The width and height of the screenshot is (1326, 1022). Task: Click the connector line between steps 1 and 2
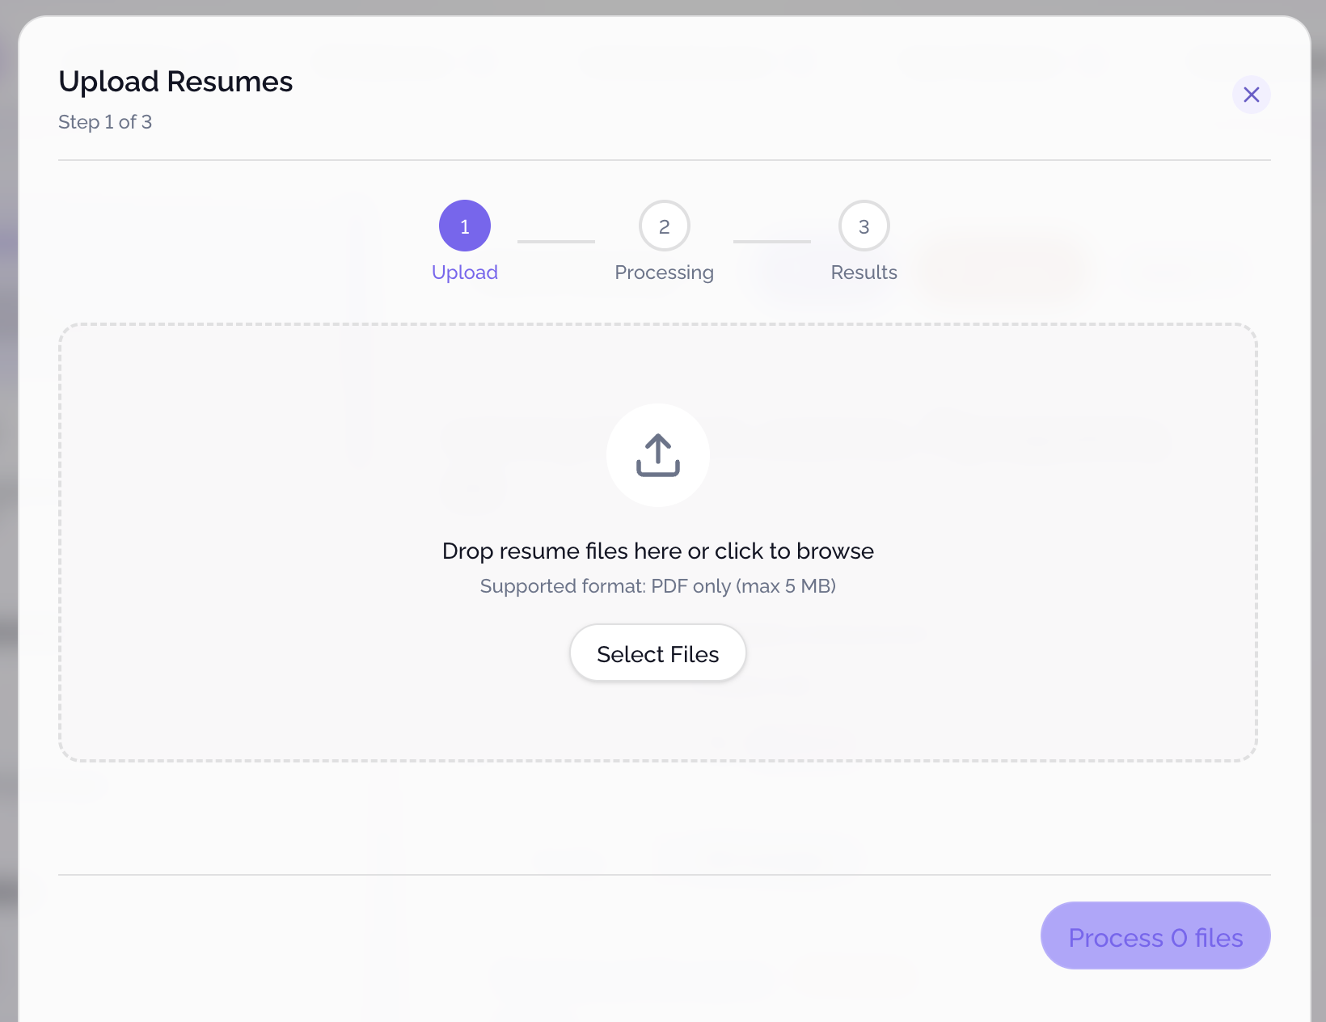(555, 240)
